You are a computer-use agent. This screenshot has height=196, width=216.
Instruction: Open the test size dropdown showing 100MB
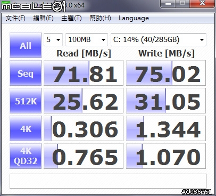click(87, 39)
